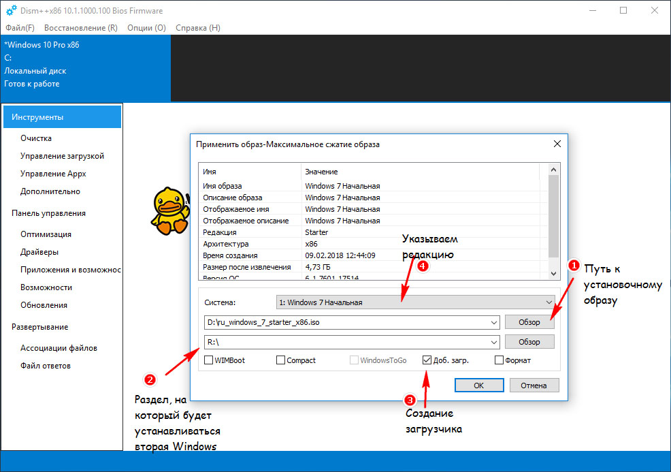Open the Файл(F) menu

[x=20, y=28]
